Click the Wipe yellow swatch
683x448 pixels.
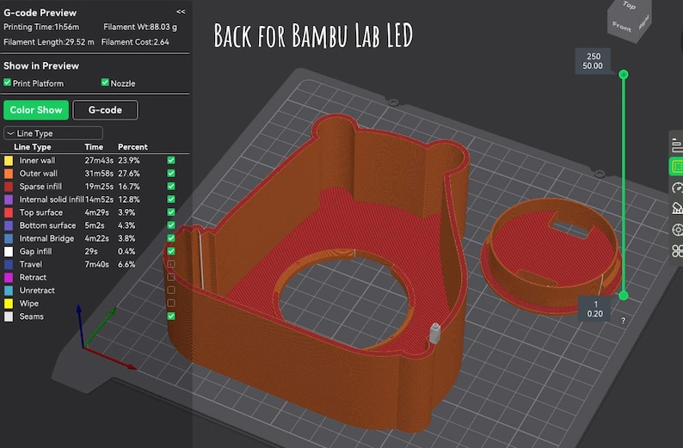point(9,304)
